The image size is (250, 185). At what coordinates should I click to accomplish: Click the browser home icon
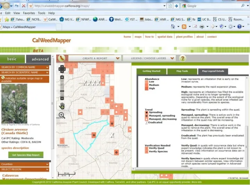pos(174,27)
